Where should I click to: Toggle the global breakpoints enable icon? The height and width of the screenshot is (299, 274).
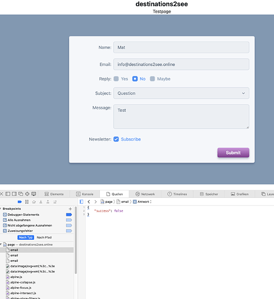(x=20, y=202)
